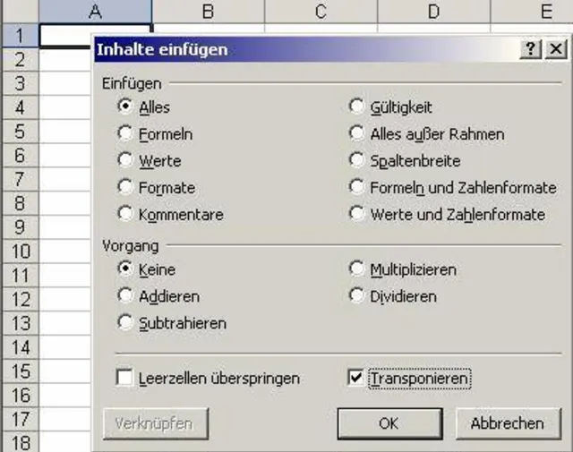This screenshot has height=452, width=573.
Task: Select the Addieren operation
Action: [126, 295]
